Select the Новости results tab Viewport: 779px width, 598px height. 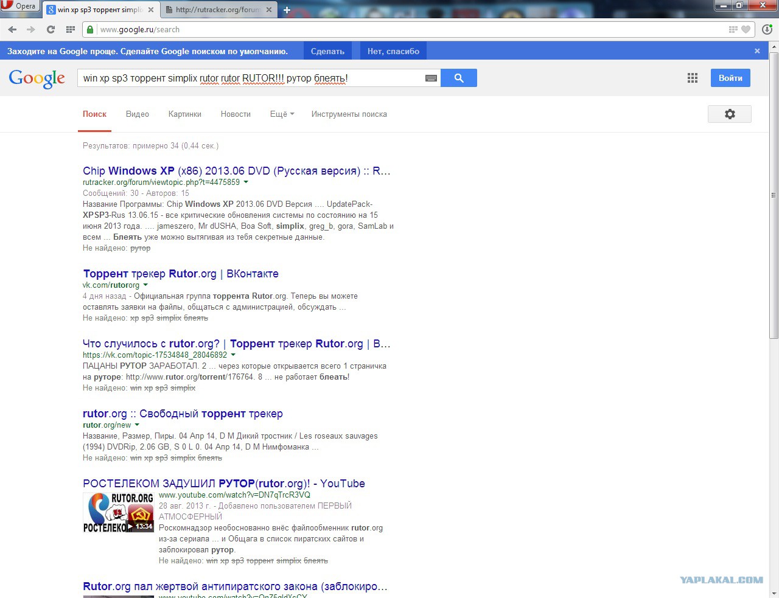coord(236,114)
